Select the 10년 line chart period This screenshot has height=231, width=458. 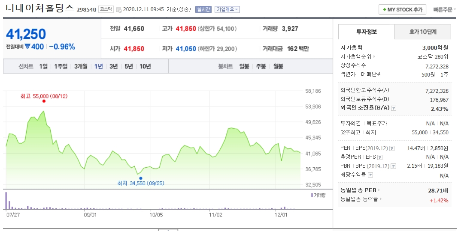coord(145,66)
